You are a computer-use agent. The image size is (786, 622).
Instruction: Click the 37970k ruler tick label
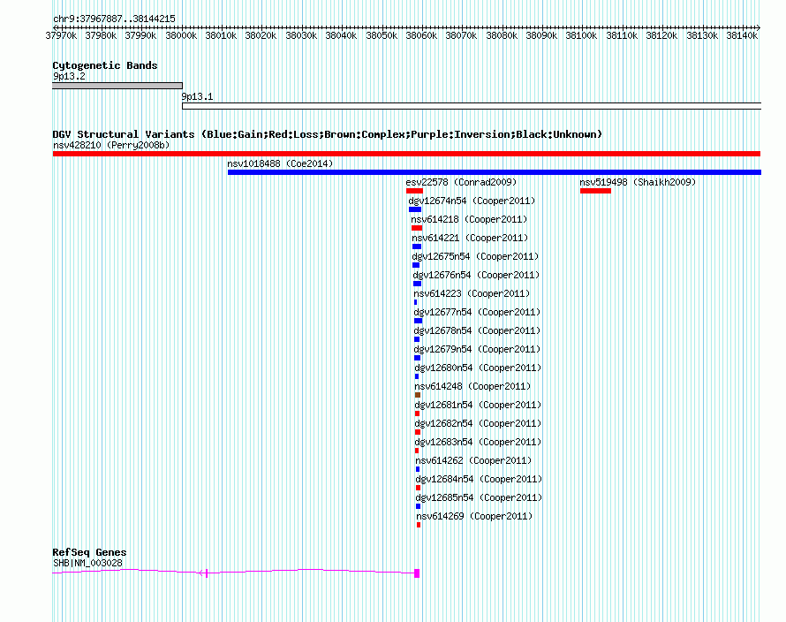pos(61,35)
